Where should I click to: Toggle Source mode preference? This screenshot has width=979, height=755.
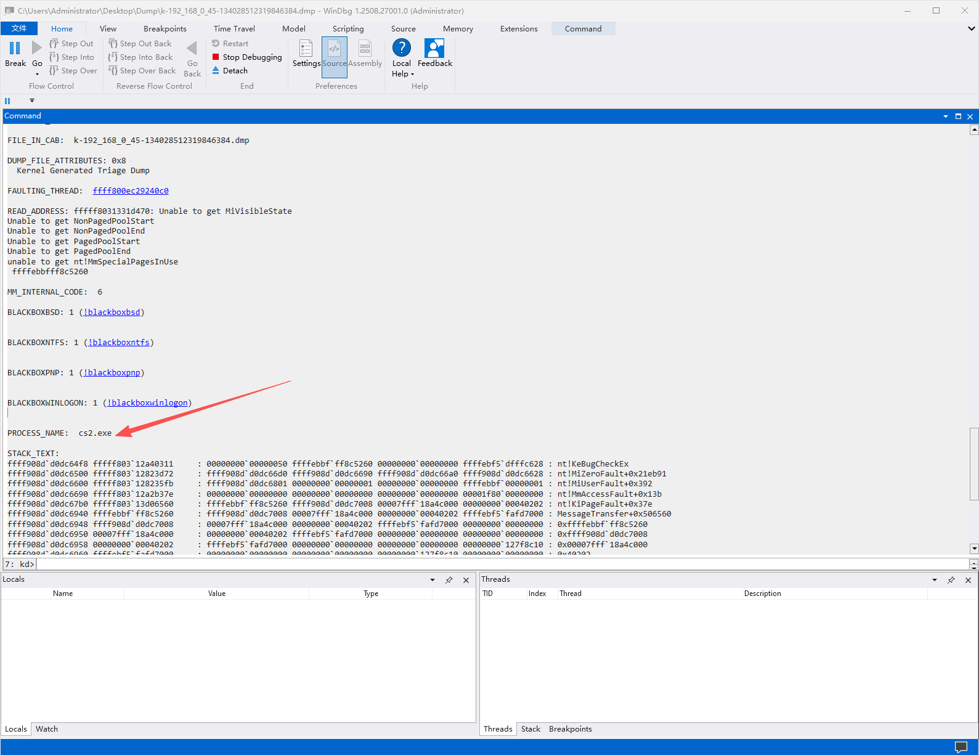point(334,48)
